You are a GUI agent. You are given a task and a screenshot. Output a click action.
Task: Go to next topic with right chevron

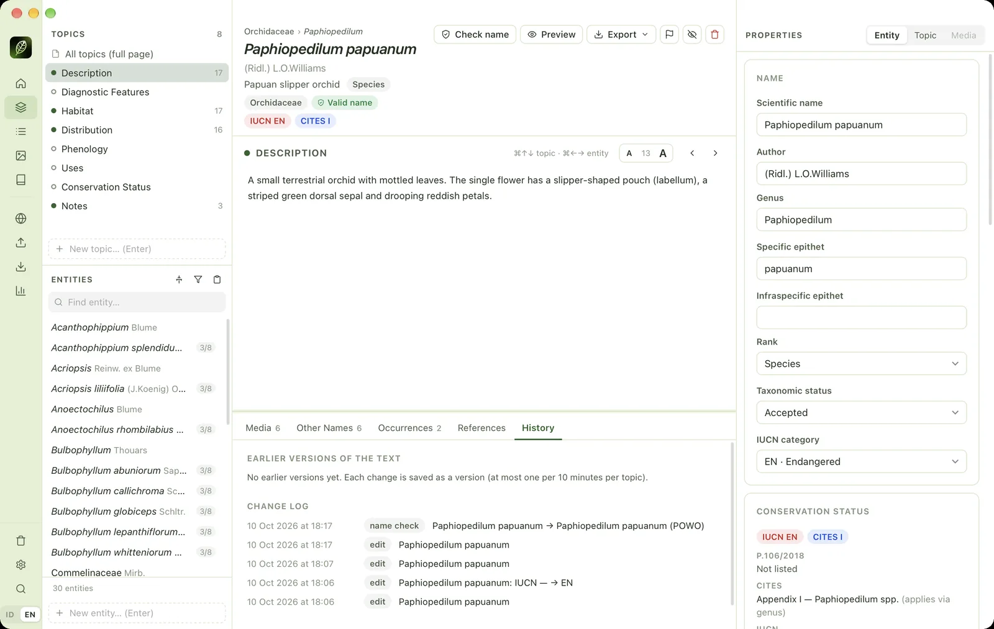(715, 153)
